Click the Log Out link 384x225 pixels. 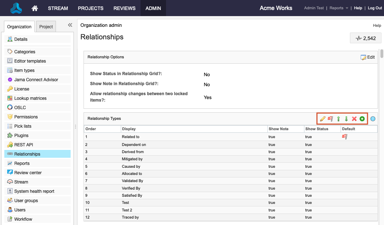click(375, 8)
